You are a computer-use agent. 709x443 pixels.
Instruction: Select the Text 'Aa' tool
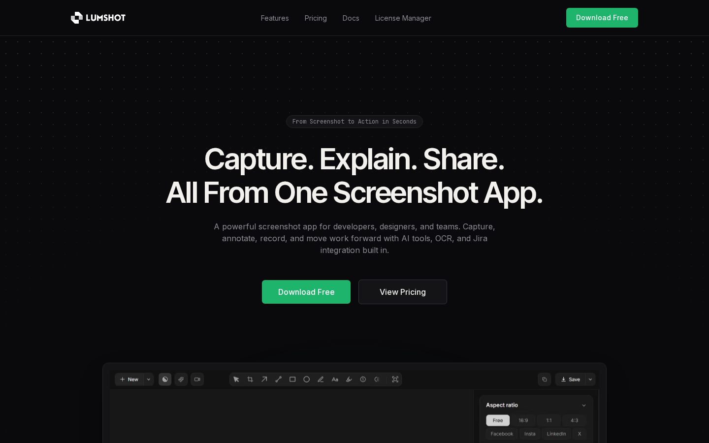point(335,380)
